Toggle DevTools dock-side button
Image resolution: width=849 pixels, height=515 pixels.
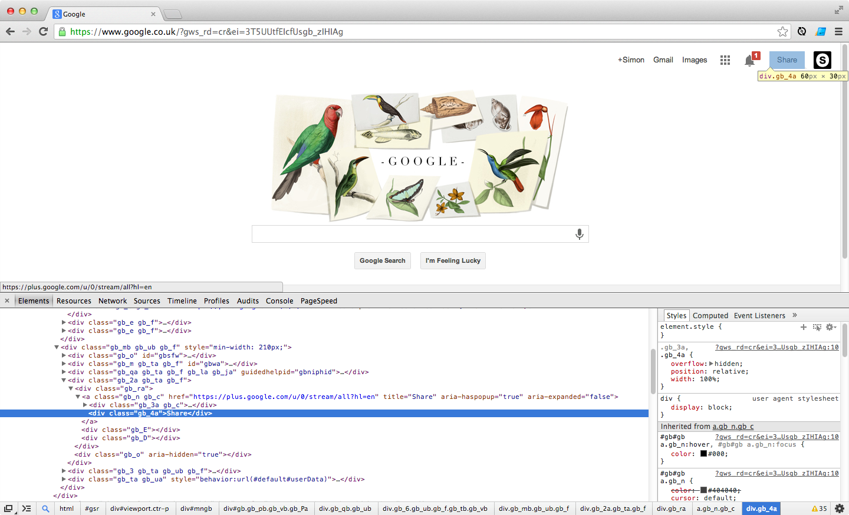[8, 509]
